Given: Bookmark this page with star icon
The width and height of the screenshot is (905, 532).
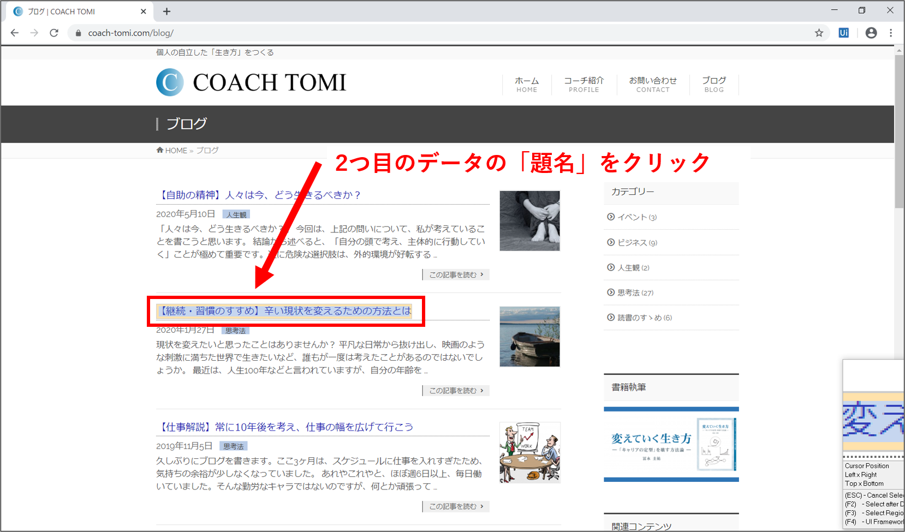Looking at the screenshot, I should click(x=819, y=33).
